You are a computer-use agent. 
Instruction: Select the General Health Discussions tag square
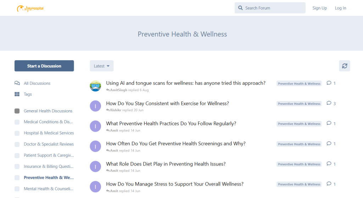[x=17, y=111]
